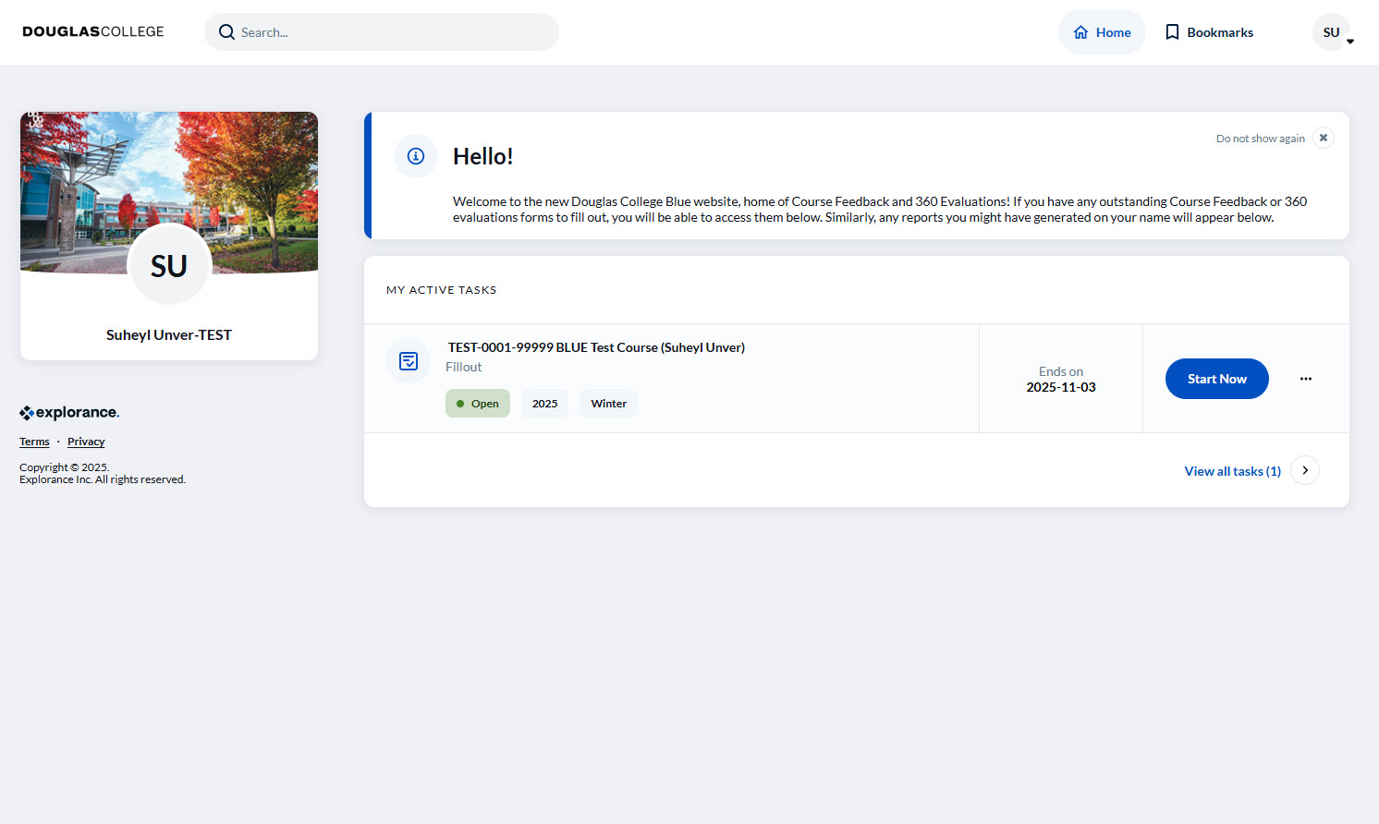Click the explorance logo

pyautogui.click(x=69, y=413)
